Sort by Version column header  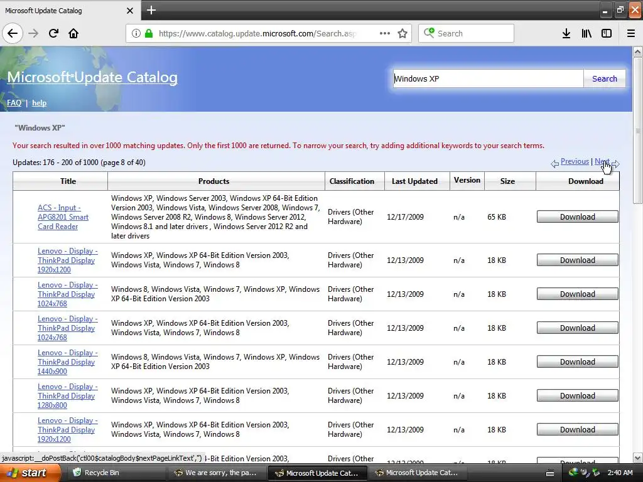[x=467, y=180]
